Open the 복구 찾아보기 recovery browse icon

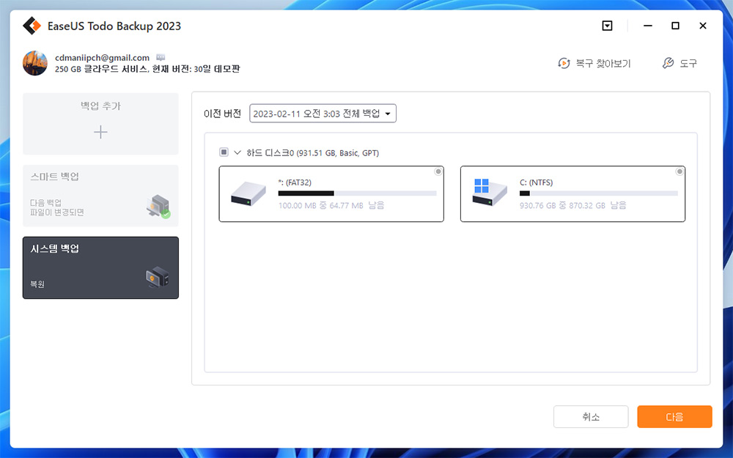564,63
